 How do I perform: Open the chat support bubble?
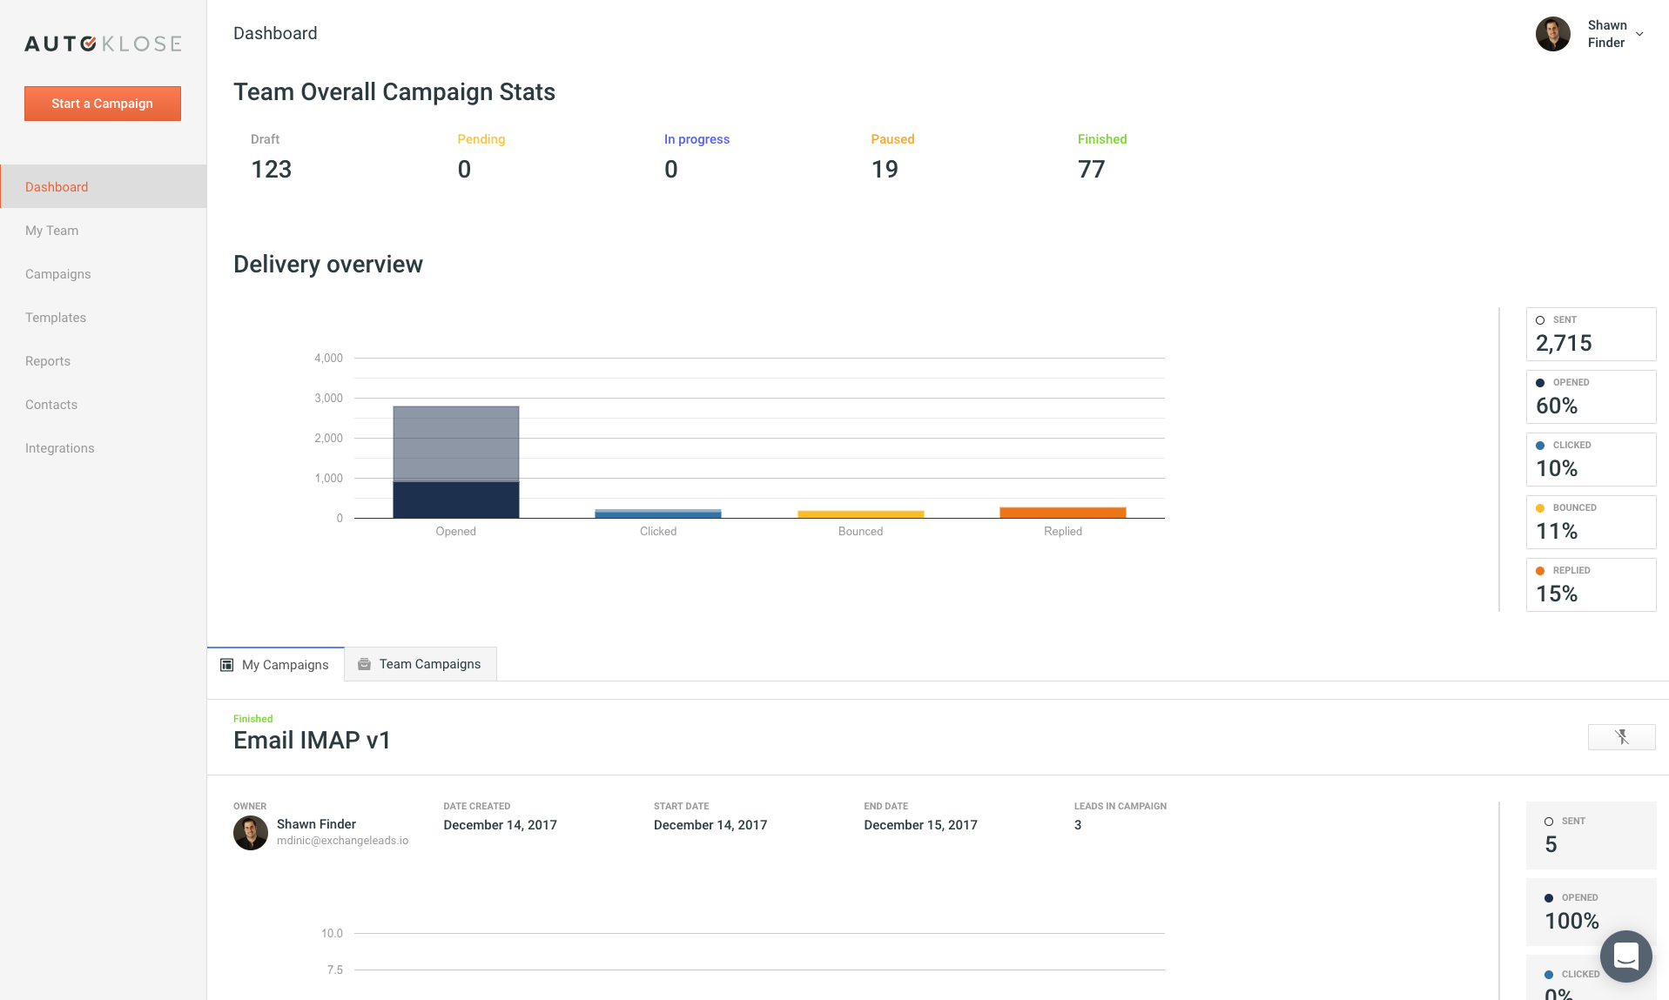pos(1625,956)
